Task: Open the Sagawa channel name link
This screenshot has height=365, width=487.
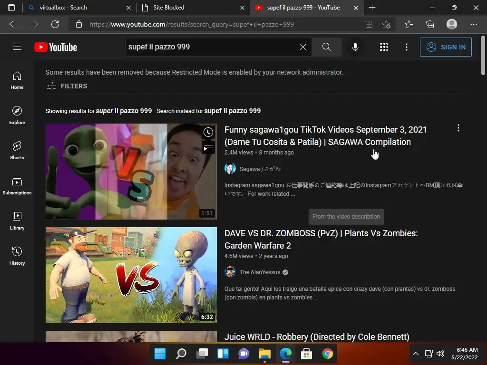Action: click(x=260, y=169)
